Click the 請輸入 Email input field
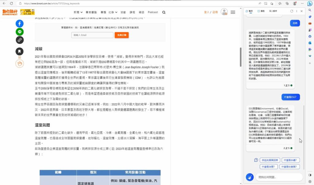314x185 pixels. tap(92, 35)
